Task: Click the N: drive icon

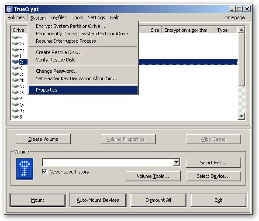Action: coord(15,86)
